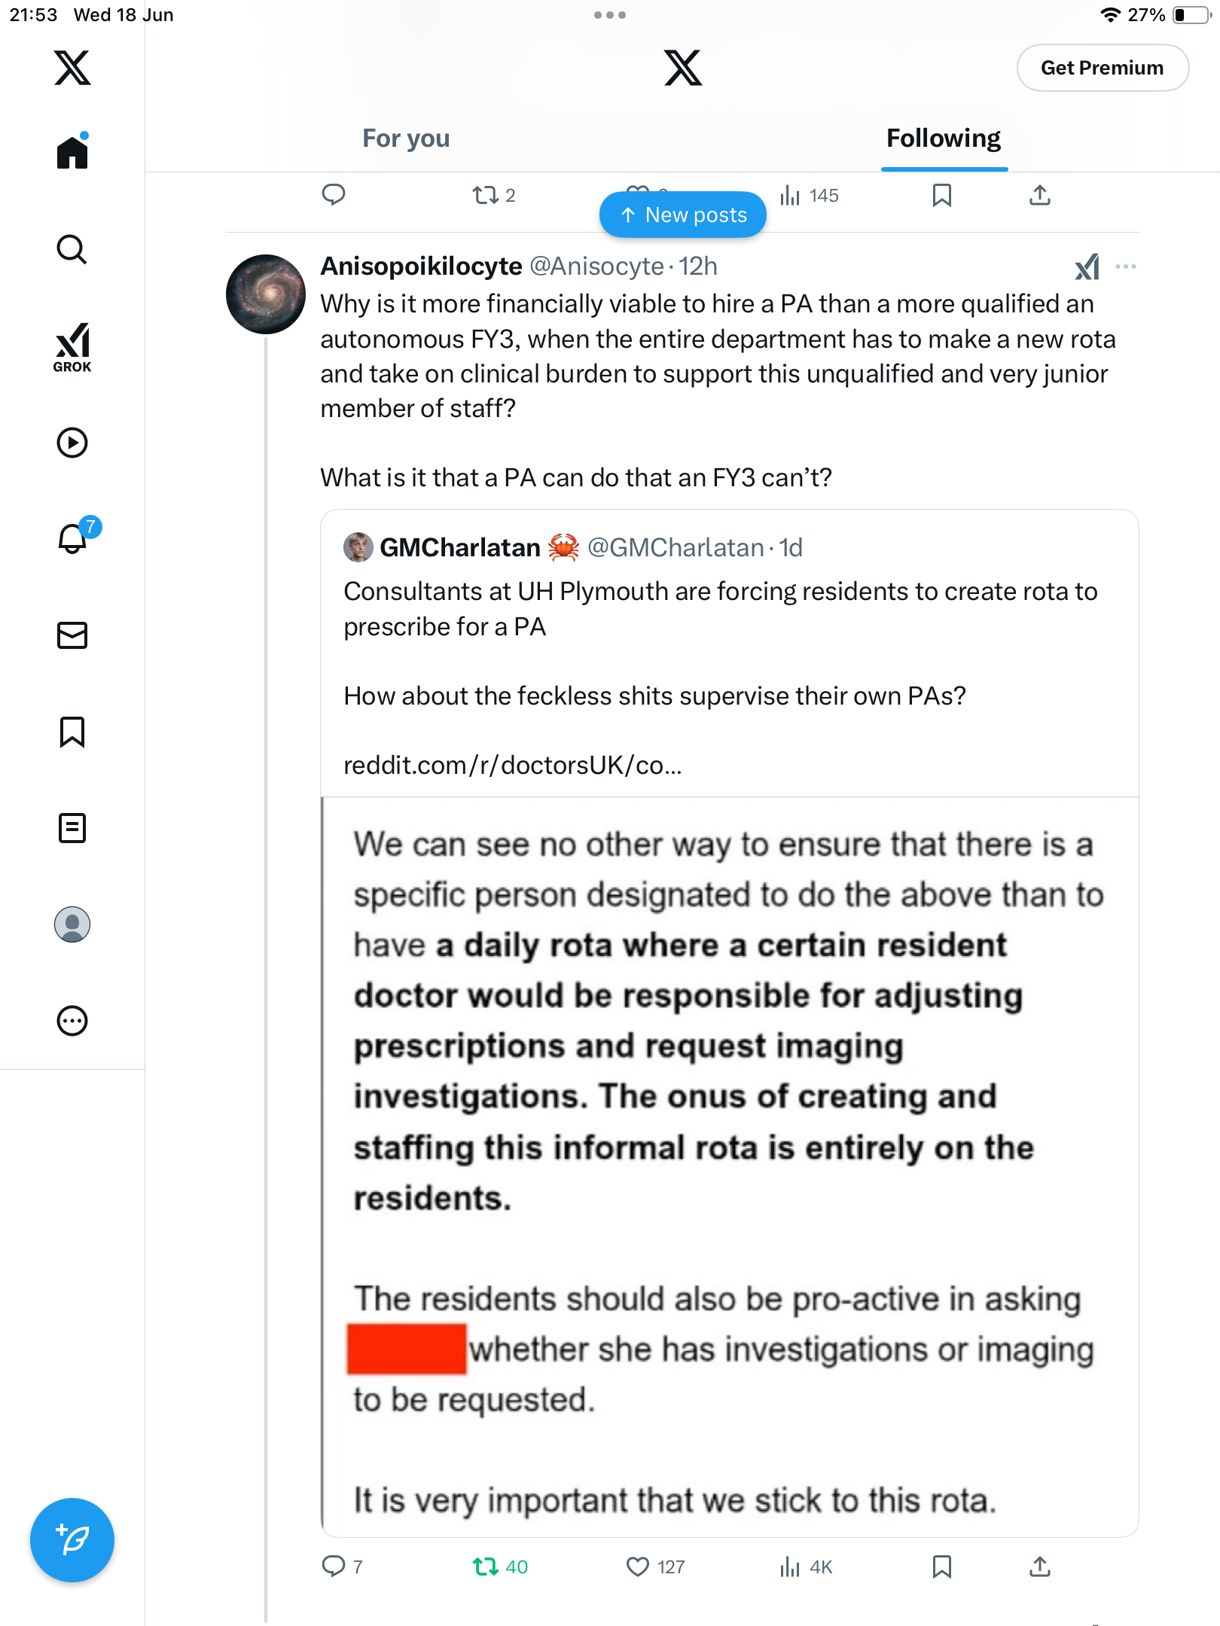
Task: Open the sidebar Bookmarks icon
Action: coord(72,732)
